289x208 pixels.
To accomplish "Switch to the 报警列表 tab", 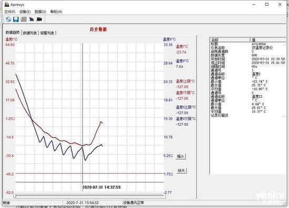I will pos(47,33).
